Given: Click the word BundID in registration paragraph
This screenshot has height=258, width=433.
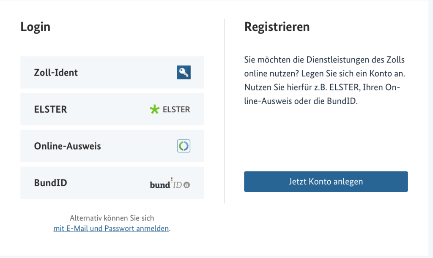Looking at the screenshot, I should tap(341, 101).
